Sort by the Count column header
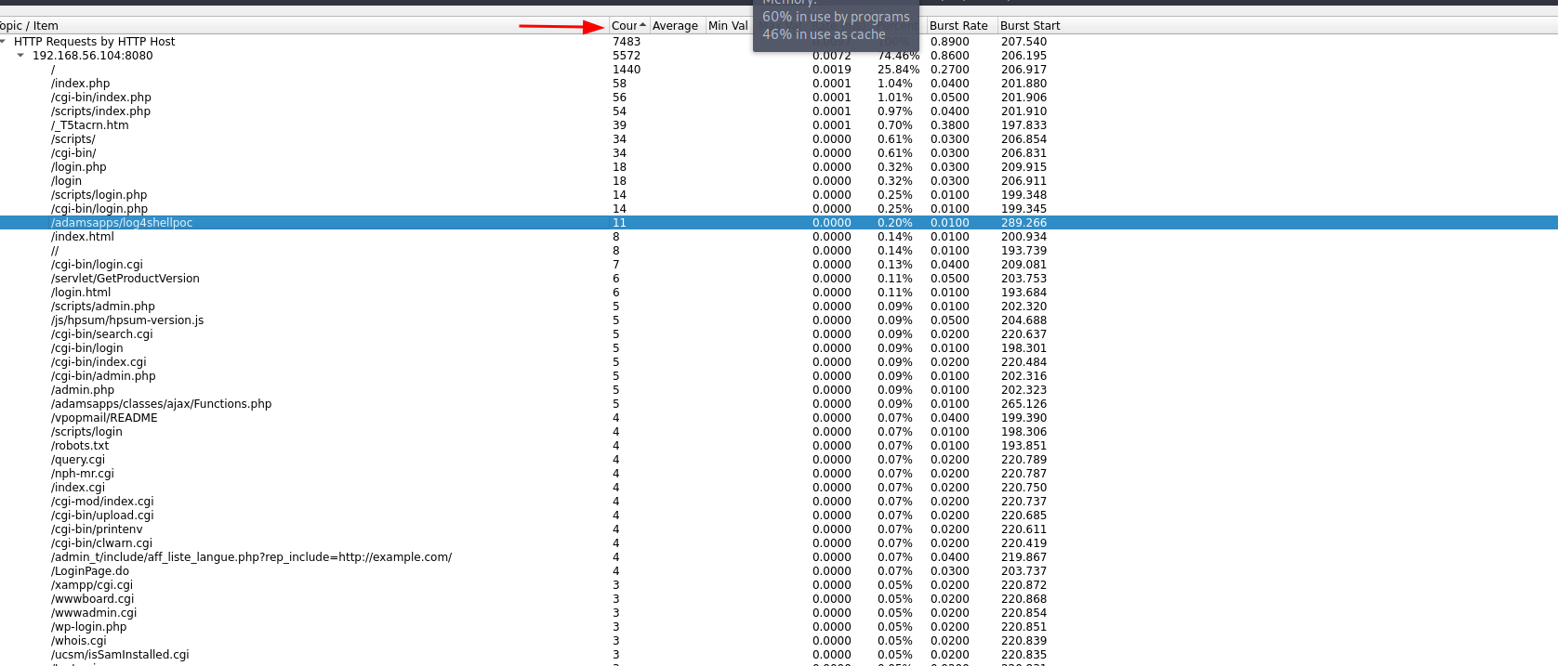Viewport: 1558px width, 666px height. point(624,26)
